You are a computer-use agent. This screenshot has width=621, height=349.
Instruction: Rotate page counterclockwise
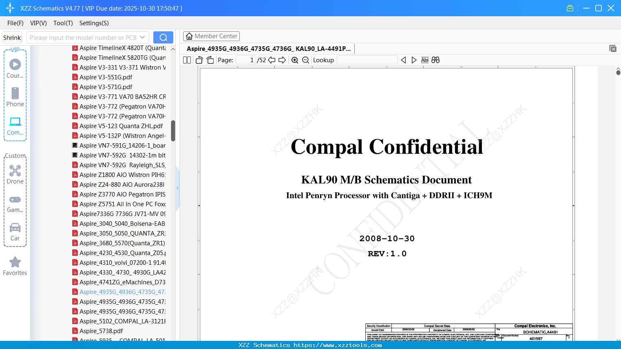[199, 60]
